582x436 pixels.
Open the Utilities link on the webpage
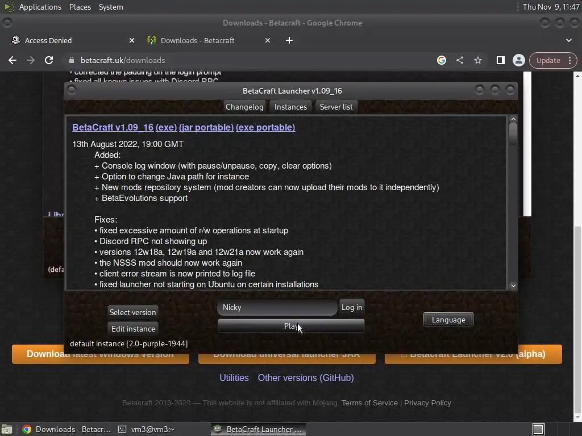234,378
